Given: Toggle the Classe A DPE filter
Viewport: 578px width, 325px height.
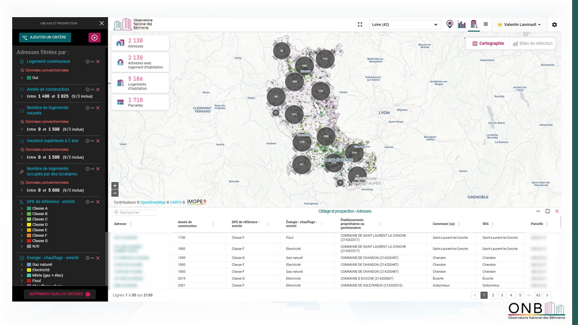Looking at the screenshot, I should point(29,209).
